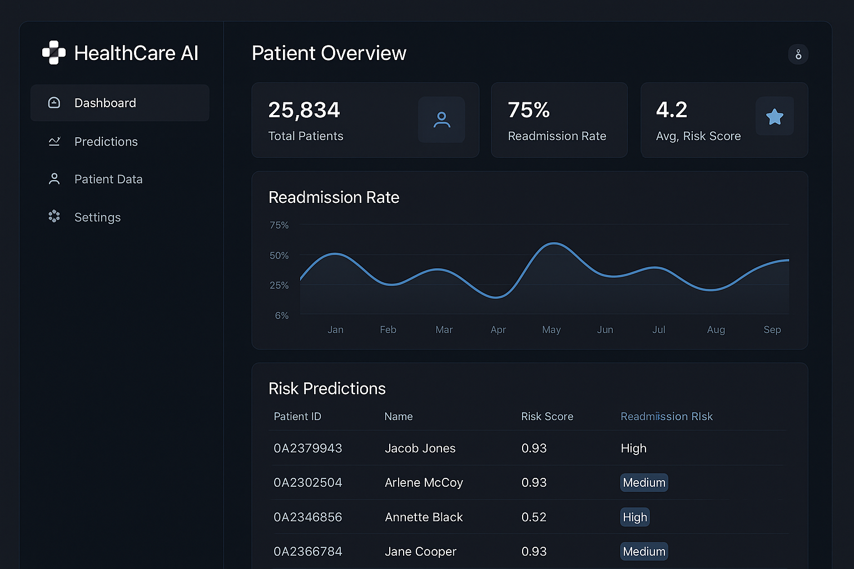This screenshot has height=569, width=854.
Task: Sort the table by Risk Score
Action: [x=547, y=416]
